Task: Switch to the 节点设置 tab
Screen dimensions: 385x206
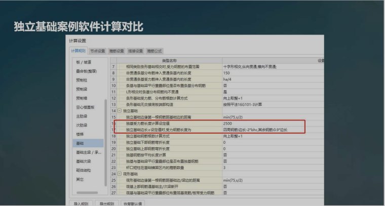Action: [x=97, y=51]
